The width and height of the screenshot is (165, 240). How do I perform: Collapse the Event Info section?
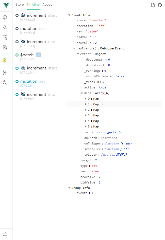[x=69, y=15]
